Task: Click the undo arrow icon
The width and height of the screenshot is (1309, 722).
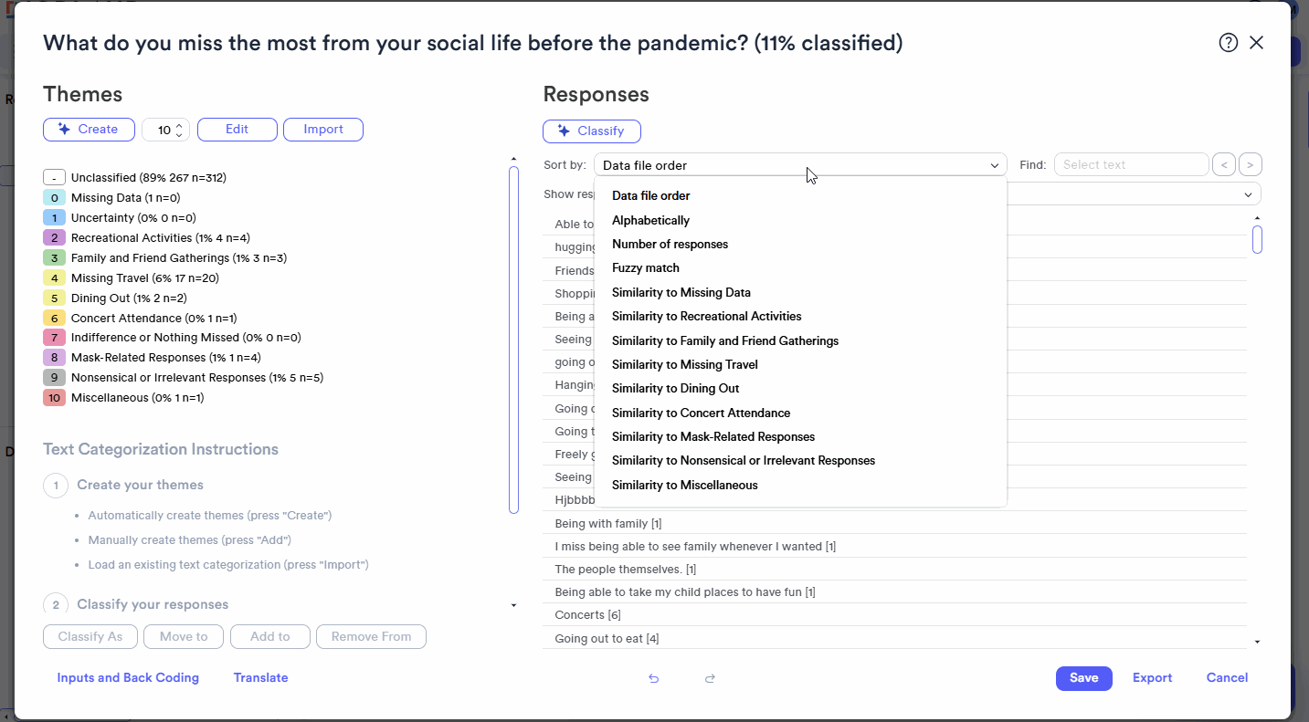Action: (x=654, y=678)
